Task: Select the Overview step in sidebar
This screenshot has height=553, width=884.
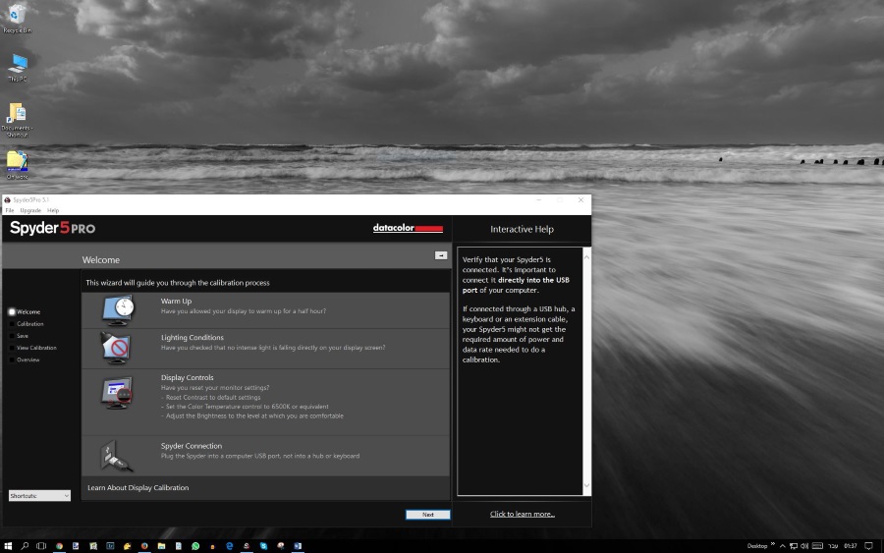Action: (x=25, y=359)
